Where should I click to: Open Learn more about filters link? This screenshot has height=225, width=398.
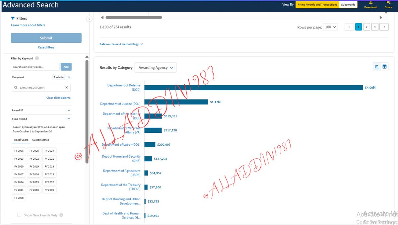[28, 25]
